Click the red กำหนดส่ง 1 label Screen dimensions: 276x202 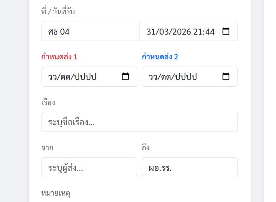pos(59,56)
